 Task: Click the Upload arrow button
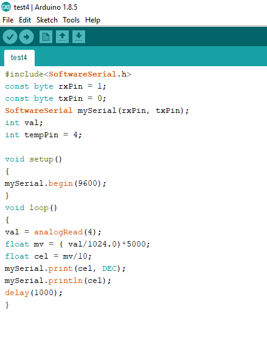pos(26,36)
